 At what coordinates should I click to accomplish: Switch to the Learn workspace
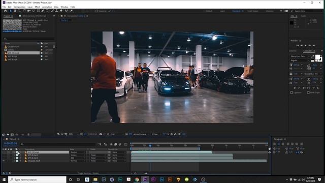pyautogui.click(x=222, y=11)
